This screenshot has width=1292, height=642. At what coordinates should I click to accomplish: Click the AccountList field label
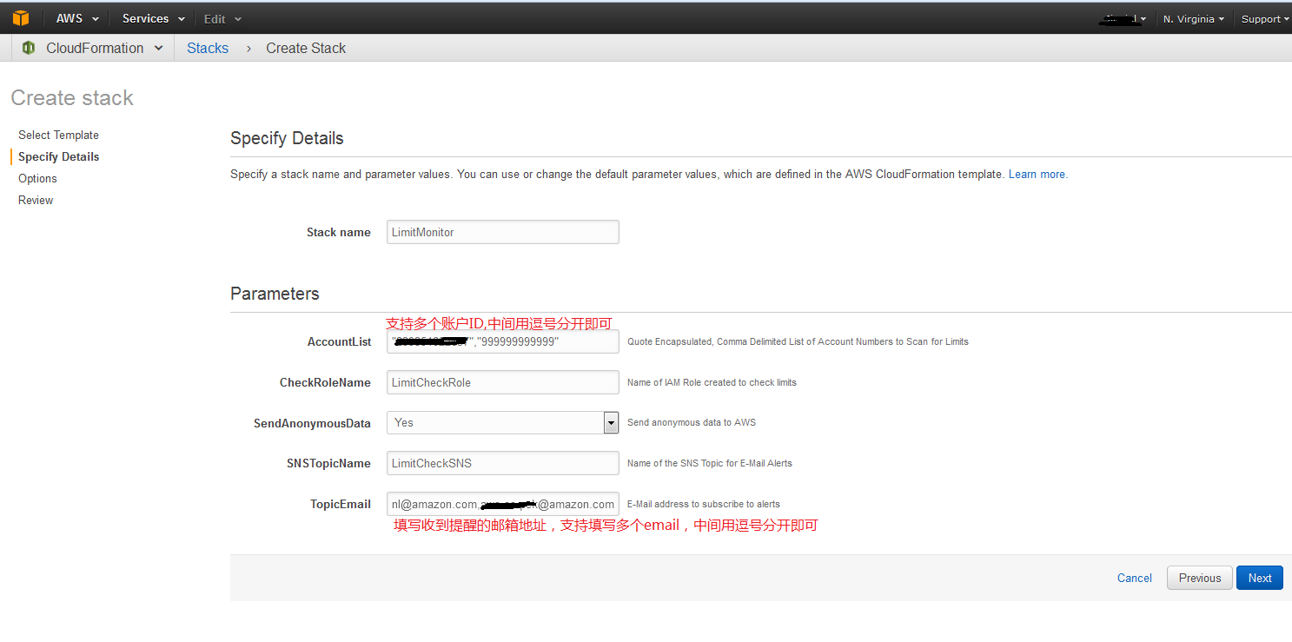coord(339,341)
